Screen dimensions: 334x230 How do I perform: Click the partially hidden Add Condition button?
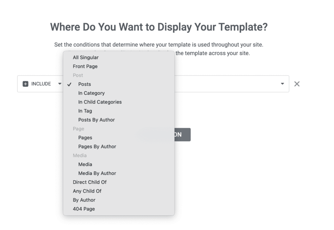pyautogui.click(x=182, y=135)
